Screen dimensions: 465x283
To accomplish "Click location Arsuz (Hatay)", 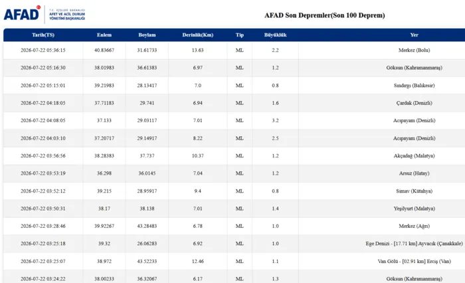I will (414, 173).
